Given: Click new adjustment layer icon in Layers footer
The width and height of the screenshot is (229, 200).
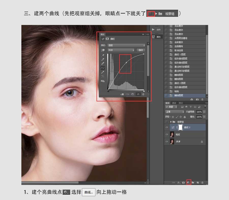Looking at the screenshot, I should point(189,183).
